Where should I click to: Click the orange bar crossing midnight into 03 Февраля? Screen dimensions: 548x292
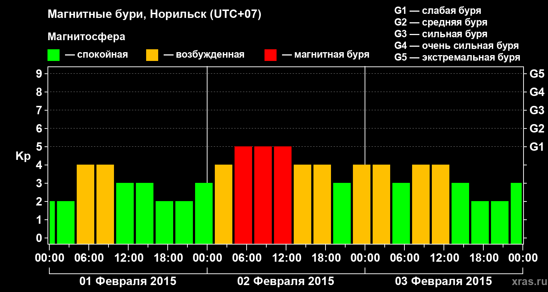(362, 204)
